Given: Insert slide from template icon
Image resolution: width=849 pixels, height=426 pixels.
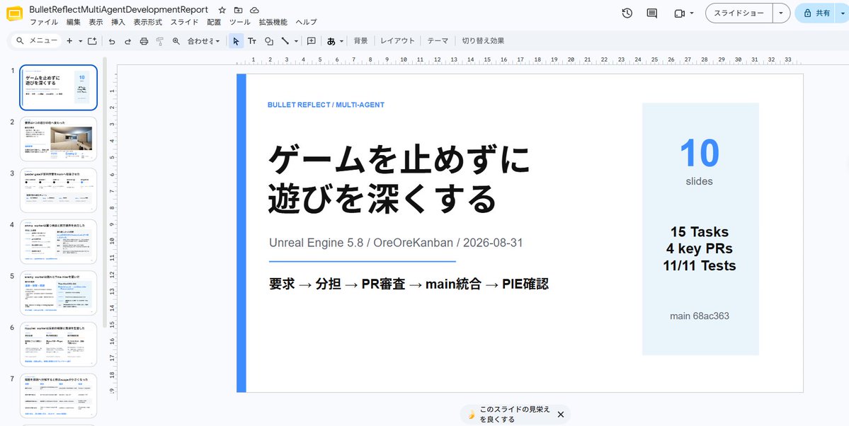Looking at the screenshot, I should (92, 40).
